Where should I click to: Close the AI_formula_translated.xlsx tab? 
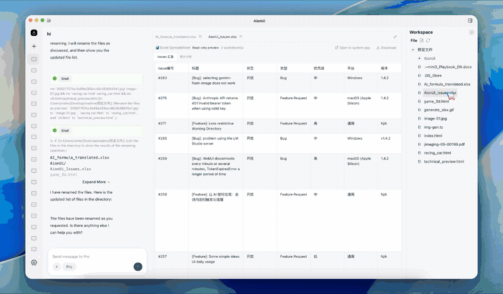click(200, 36)
